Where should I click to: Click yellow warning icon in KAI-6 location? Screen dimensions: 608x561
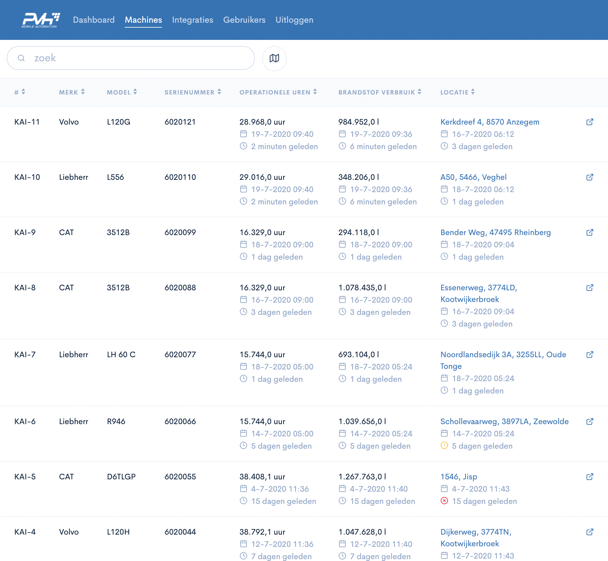click(444, 446)
